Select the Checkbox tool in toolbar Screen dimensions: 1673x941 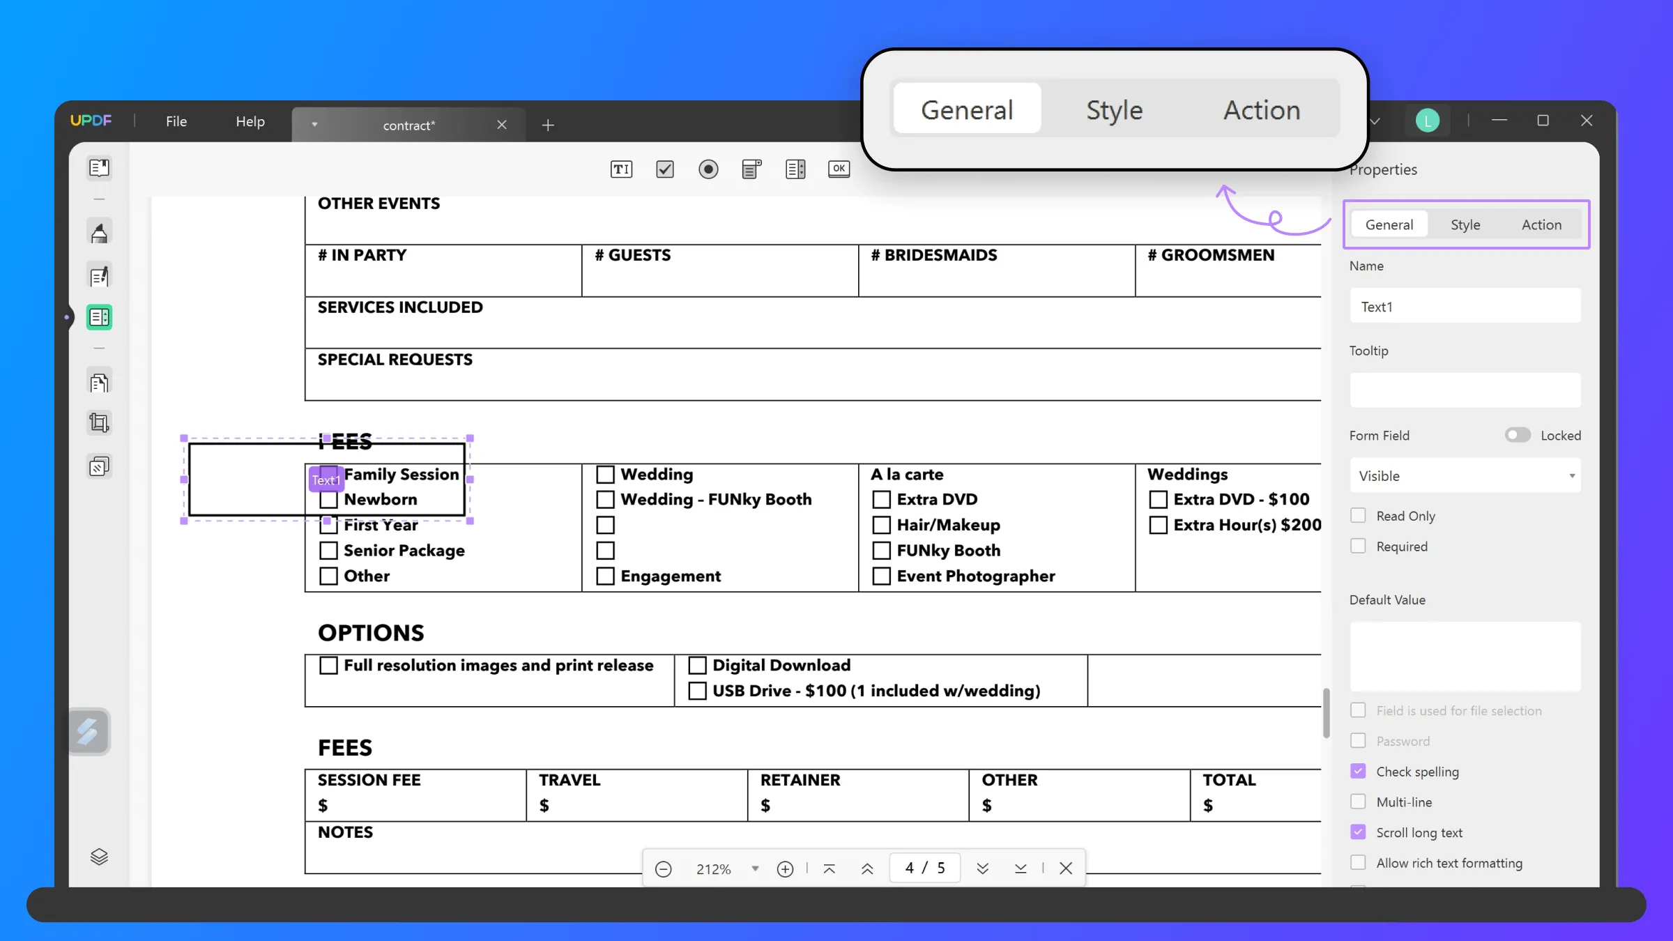664,170
